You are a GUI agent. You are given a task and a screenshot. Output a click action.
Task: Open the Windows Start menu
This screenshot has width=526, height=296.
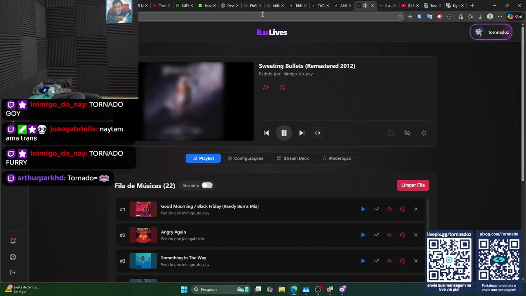[184, 289]
